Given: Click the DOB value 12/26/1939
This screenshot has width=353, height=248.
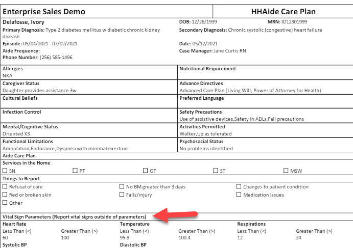Looking at the screenshot, I should 204,22.
